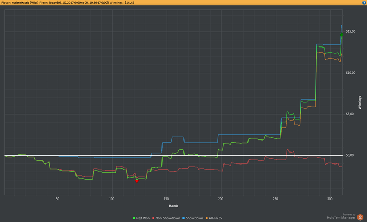Click the 250 hands axis tick
The width and height of the screenshot is (367, 222).
[x=275, y=199]
